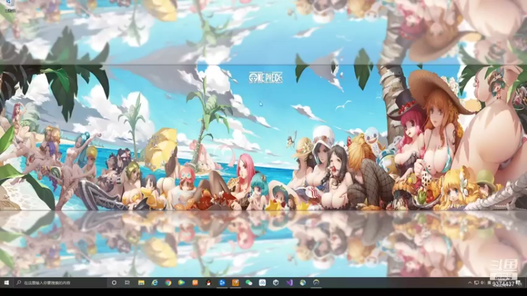Open the globe browser taskbar icon

(x=303, y=283)
